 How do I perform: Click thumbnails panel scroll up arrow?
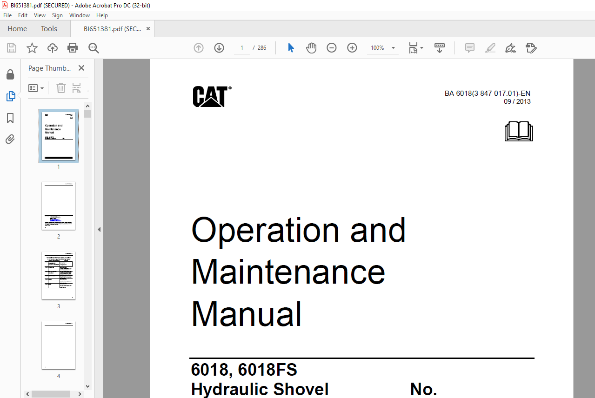pos(88,106)
